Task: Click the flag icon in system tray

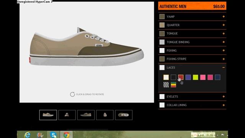Action: coord(223,135)
